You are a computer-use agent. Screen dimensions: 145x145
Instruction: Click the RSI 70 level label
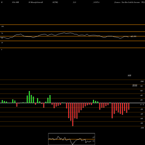(2, 33)
